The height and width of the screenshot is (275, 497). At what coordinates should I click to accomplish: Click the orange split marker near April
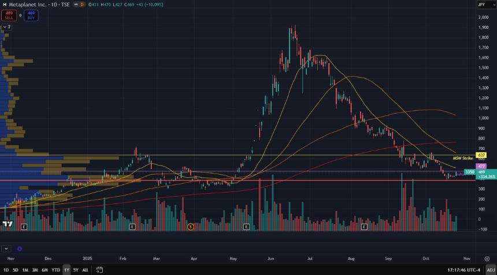click(190, 227)
